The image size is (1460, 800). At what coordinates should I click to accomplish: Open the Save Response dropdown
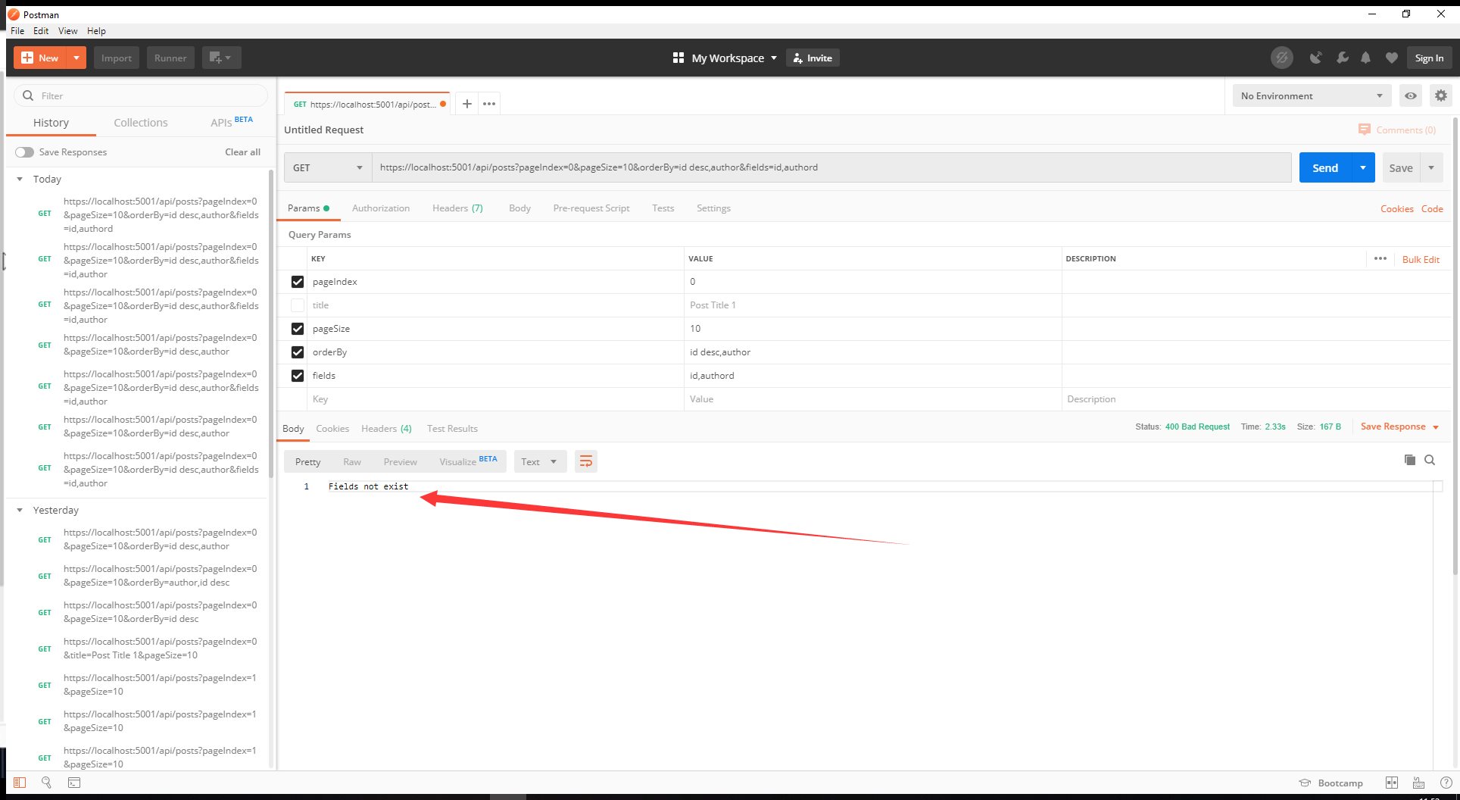pyautogui.click(x=1399, y=427)
